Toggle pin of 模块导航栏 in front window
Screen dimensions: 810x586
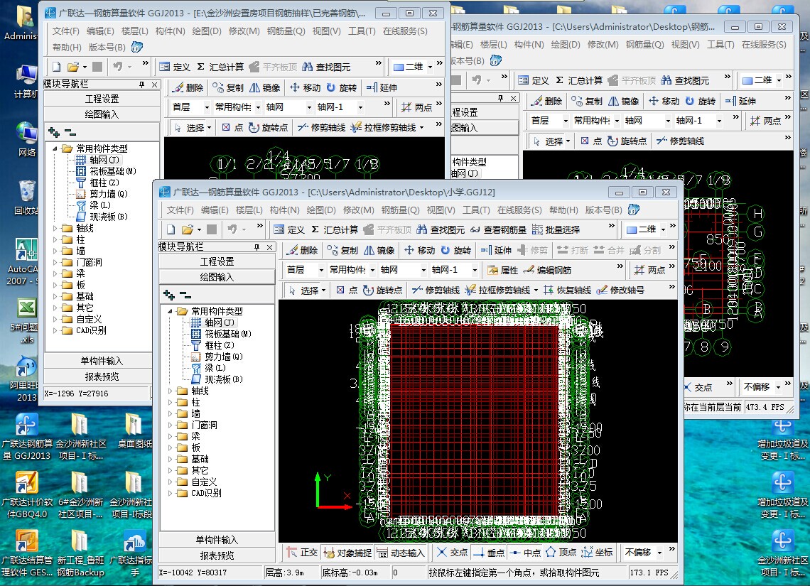(x=256, y=247)
